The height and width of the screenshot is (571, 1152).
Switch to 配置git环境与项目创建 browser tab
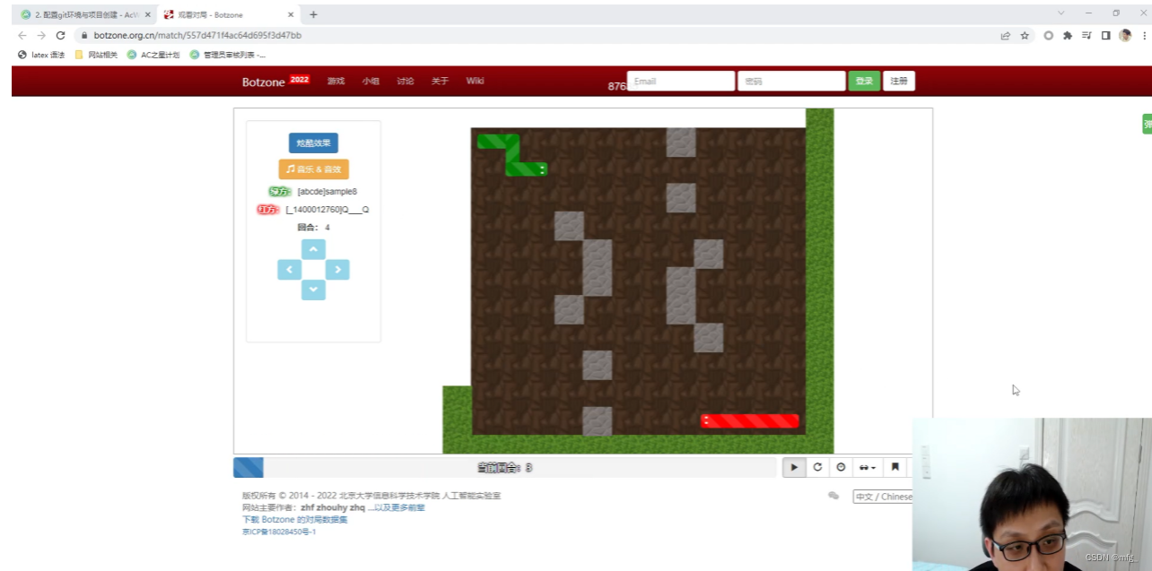pyautogui.click(x=85, y=14)
